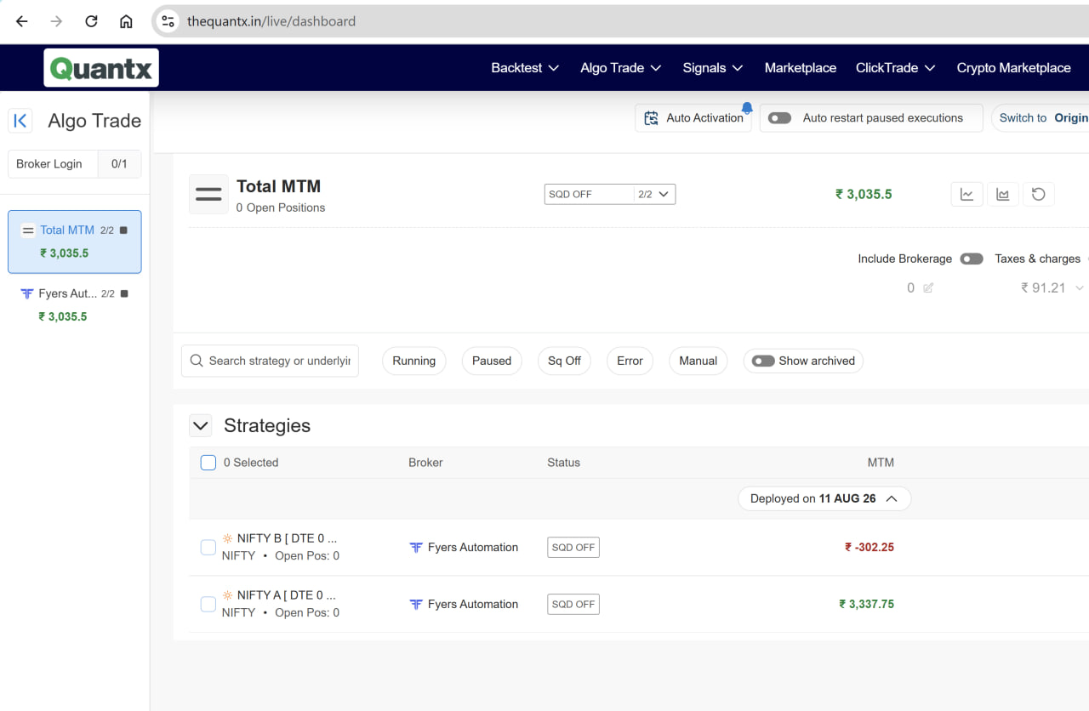
Task: Toggle Include Brokerage switch
Action: (x=972, y=259)
